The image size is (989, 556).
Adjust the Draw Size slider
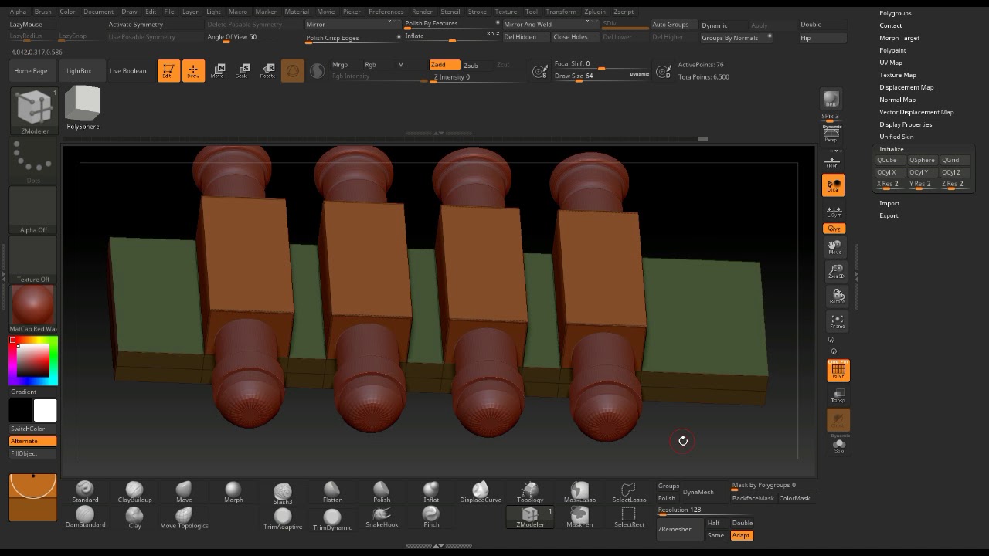(601, 76)
